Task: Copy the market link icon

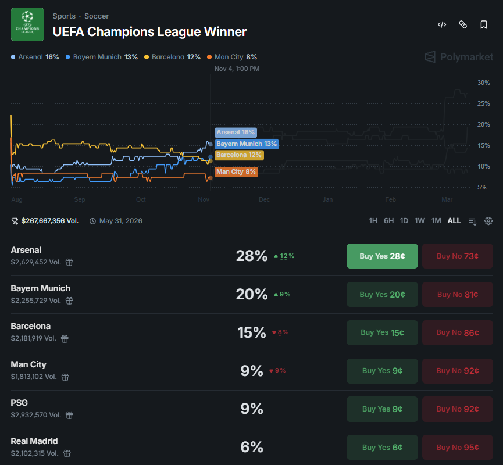Action: [x=463, y=24]
